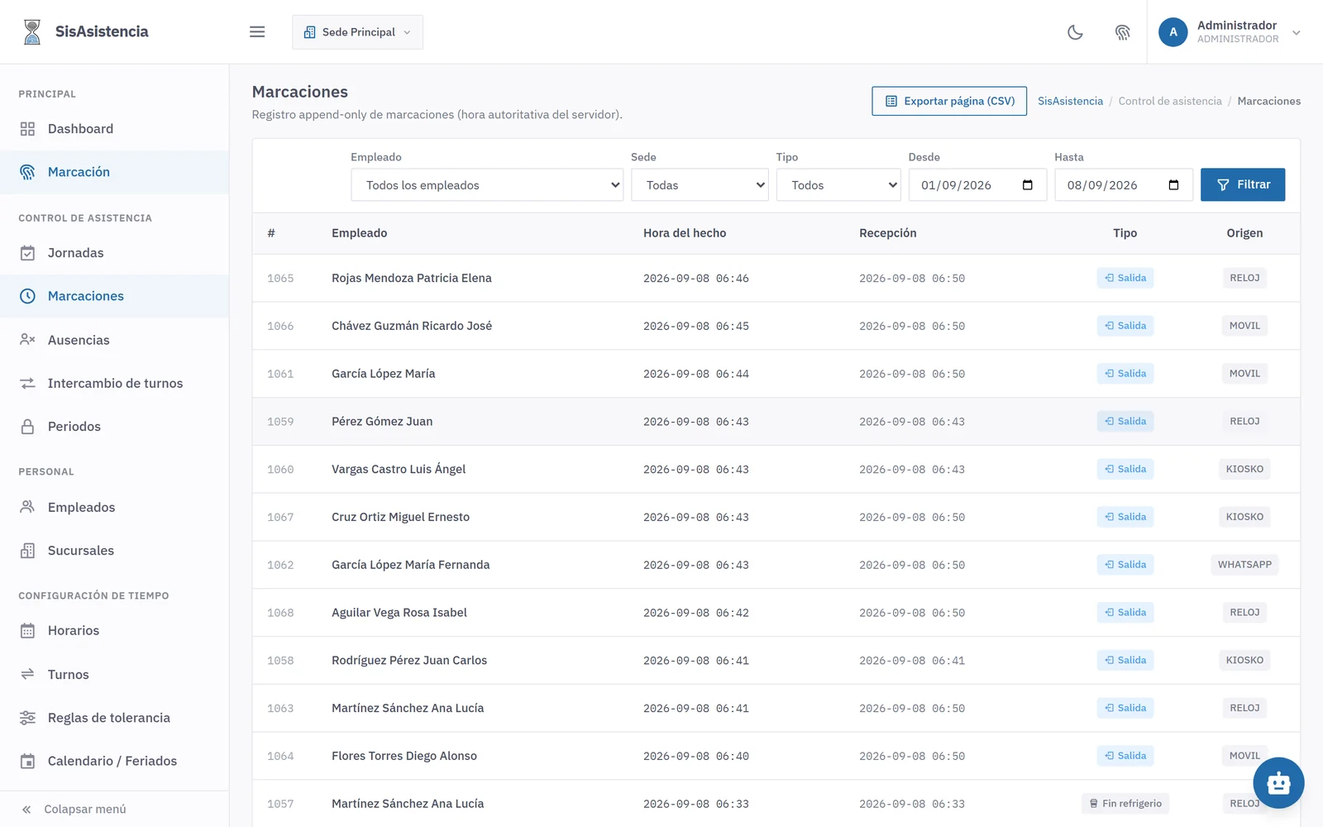
Task: Click the Ausencias user-x icon
Action: (x=27, y=340)
